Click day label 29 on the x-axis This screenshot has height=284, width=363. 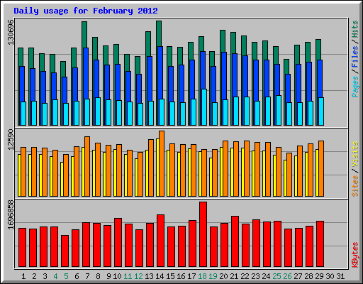coord(319,276)
